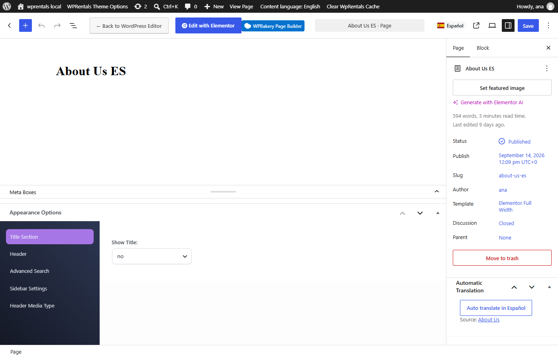Open WPRentals Theme Options menu
The width and height of the screenshot is (558, 358).
coord(98,6)
